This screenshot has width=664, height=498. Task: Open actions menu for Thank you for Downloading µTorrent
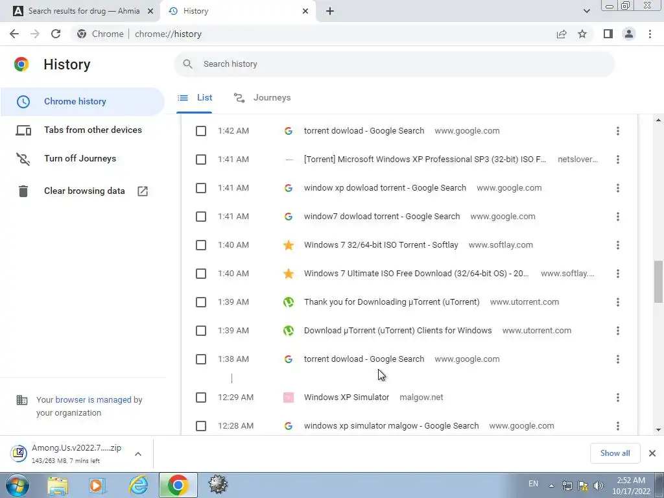coord(618,302)
